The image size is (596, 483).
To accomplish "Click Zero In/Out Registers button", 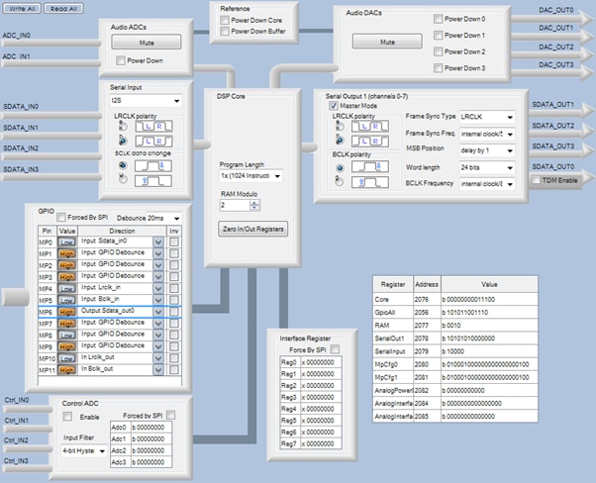I will 252,229.
